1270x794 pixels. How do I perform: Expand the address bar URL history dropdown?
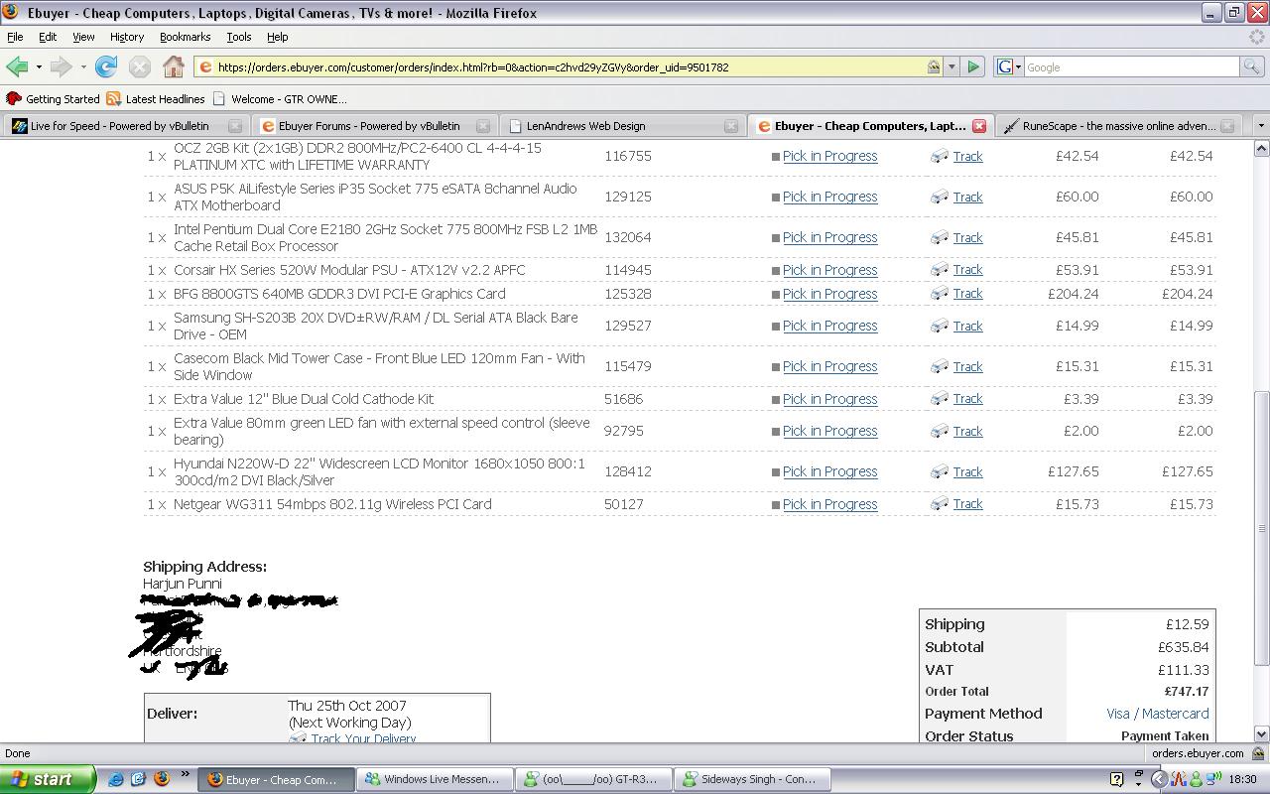[952, 66]
